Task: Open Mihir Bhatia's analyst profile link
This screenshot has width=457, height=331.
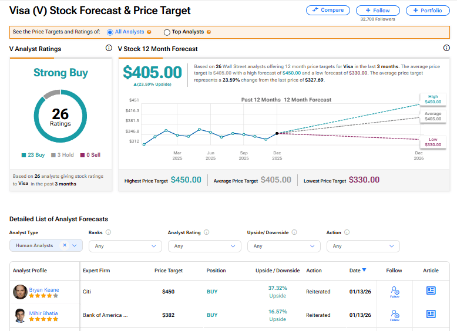Action: (43, 313)
